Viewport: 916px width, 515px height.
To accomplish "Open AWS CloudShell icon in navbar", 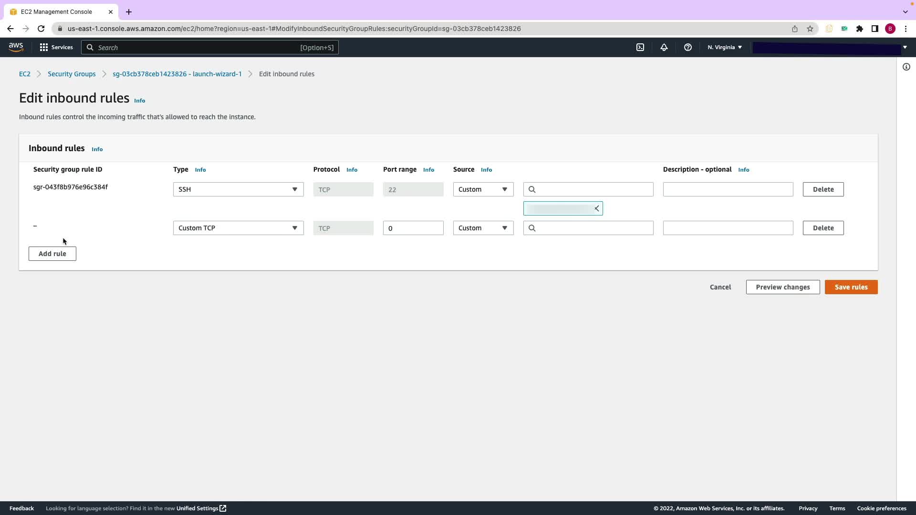I will coord(640,47).
